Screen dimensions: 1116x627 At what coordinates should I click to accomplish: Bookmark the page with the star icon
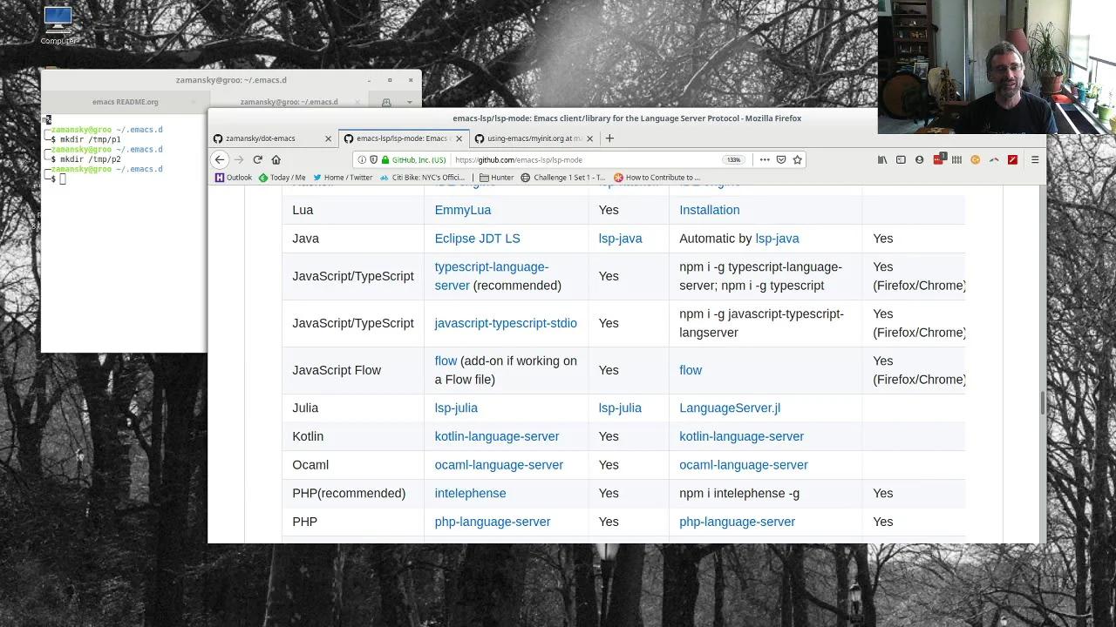click(798, 159)
